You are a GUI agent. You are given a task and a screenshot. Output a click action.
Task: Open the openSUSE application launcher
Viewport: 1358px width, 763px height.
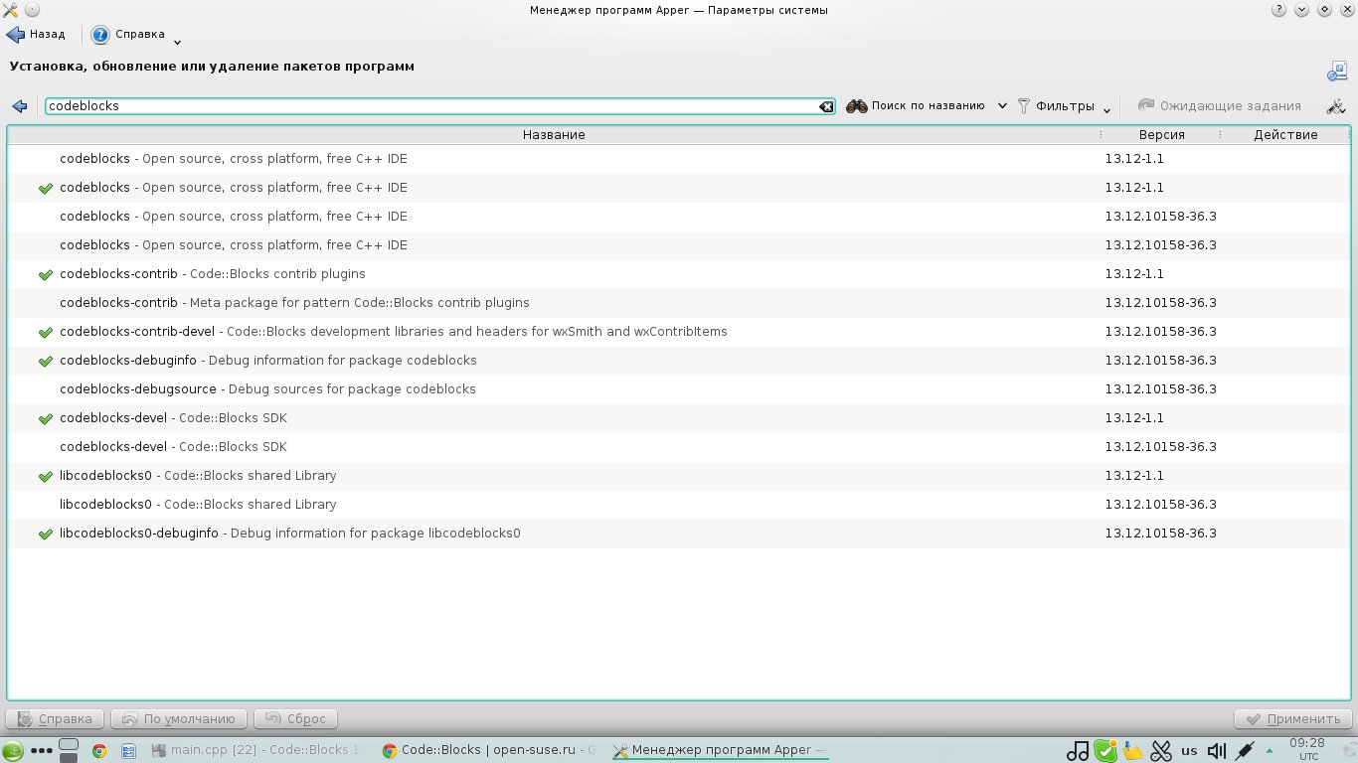13,751
